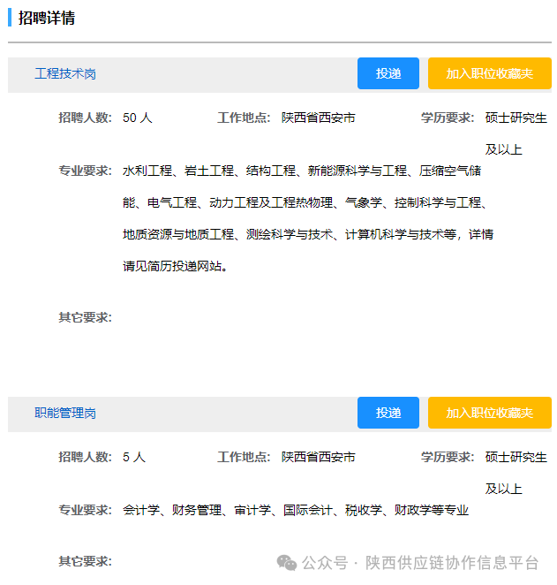Click 硕士研究生及以上 under 工程技术岗
Image resolution: width=557 pixels, height=585 pixels.
516,133
